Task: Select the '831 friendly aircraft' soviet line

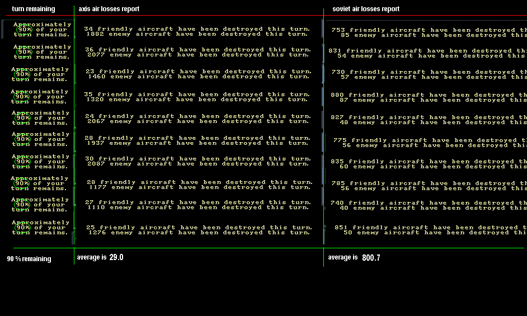Action: click(x=427, y=51)
